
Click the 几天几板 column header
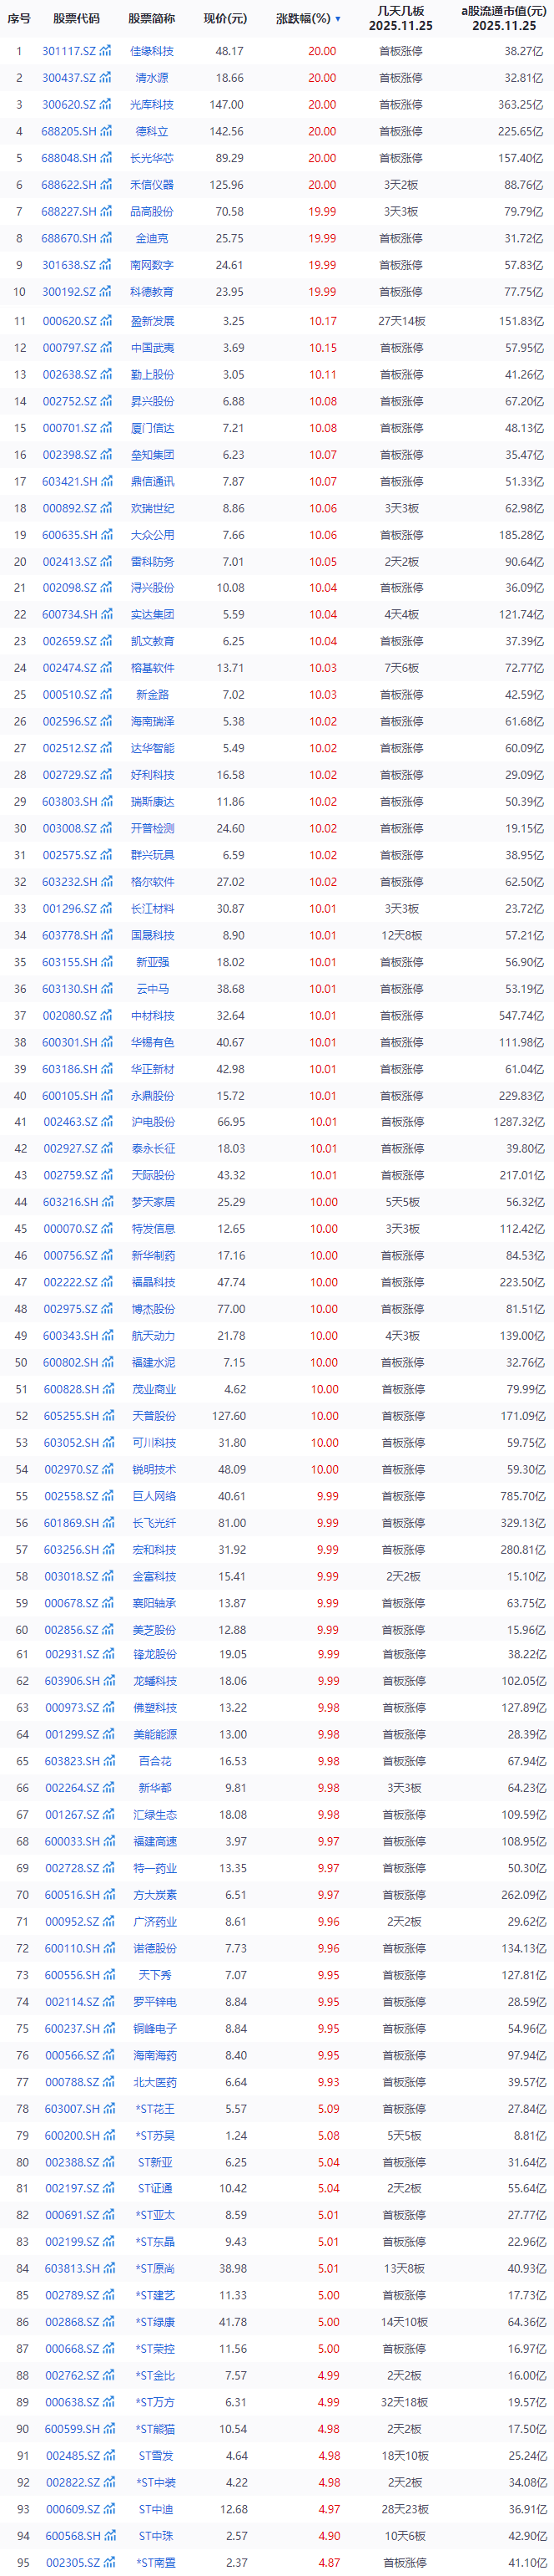[400, 18]
